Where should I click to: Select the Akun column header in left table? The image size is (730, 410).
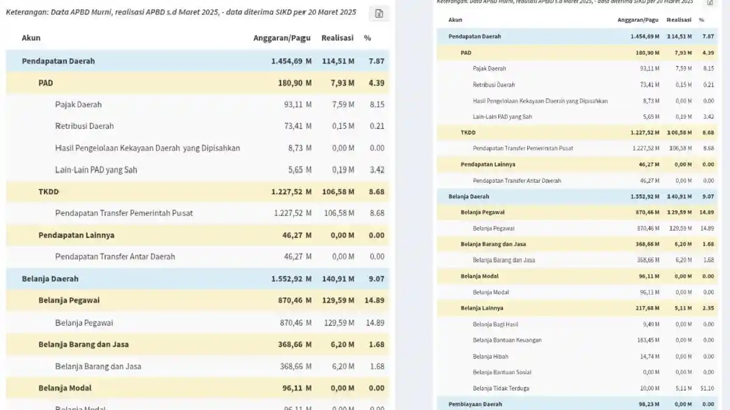(x=31, y=38)
